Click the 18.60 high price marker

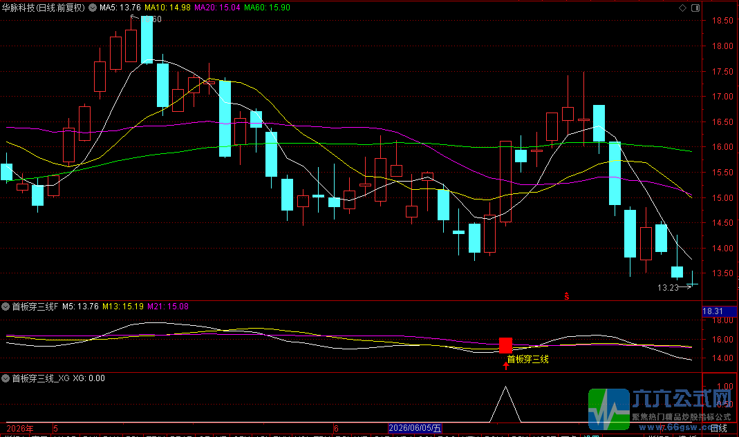[x=152, y=19]
